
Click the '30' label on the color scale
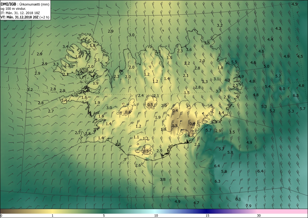[259, 216]
